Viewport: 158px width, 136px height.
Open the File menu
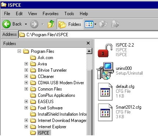click(7, 14)
